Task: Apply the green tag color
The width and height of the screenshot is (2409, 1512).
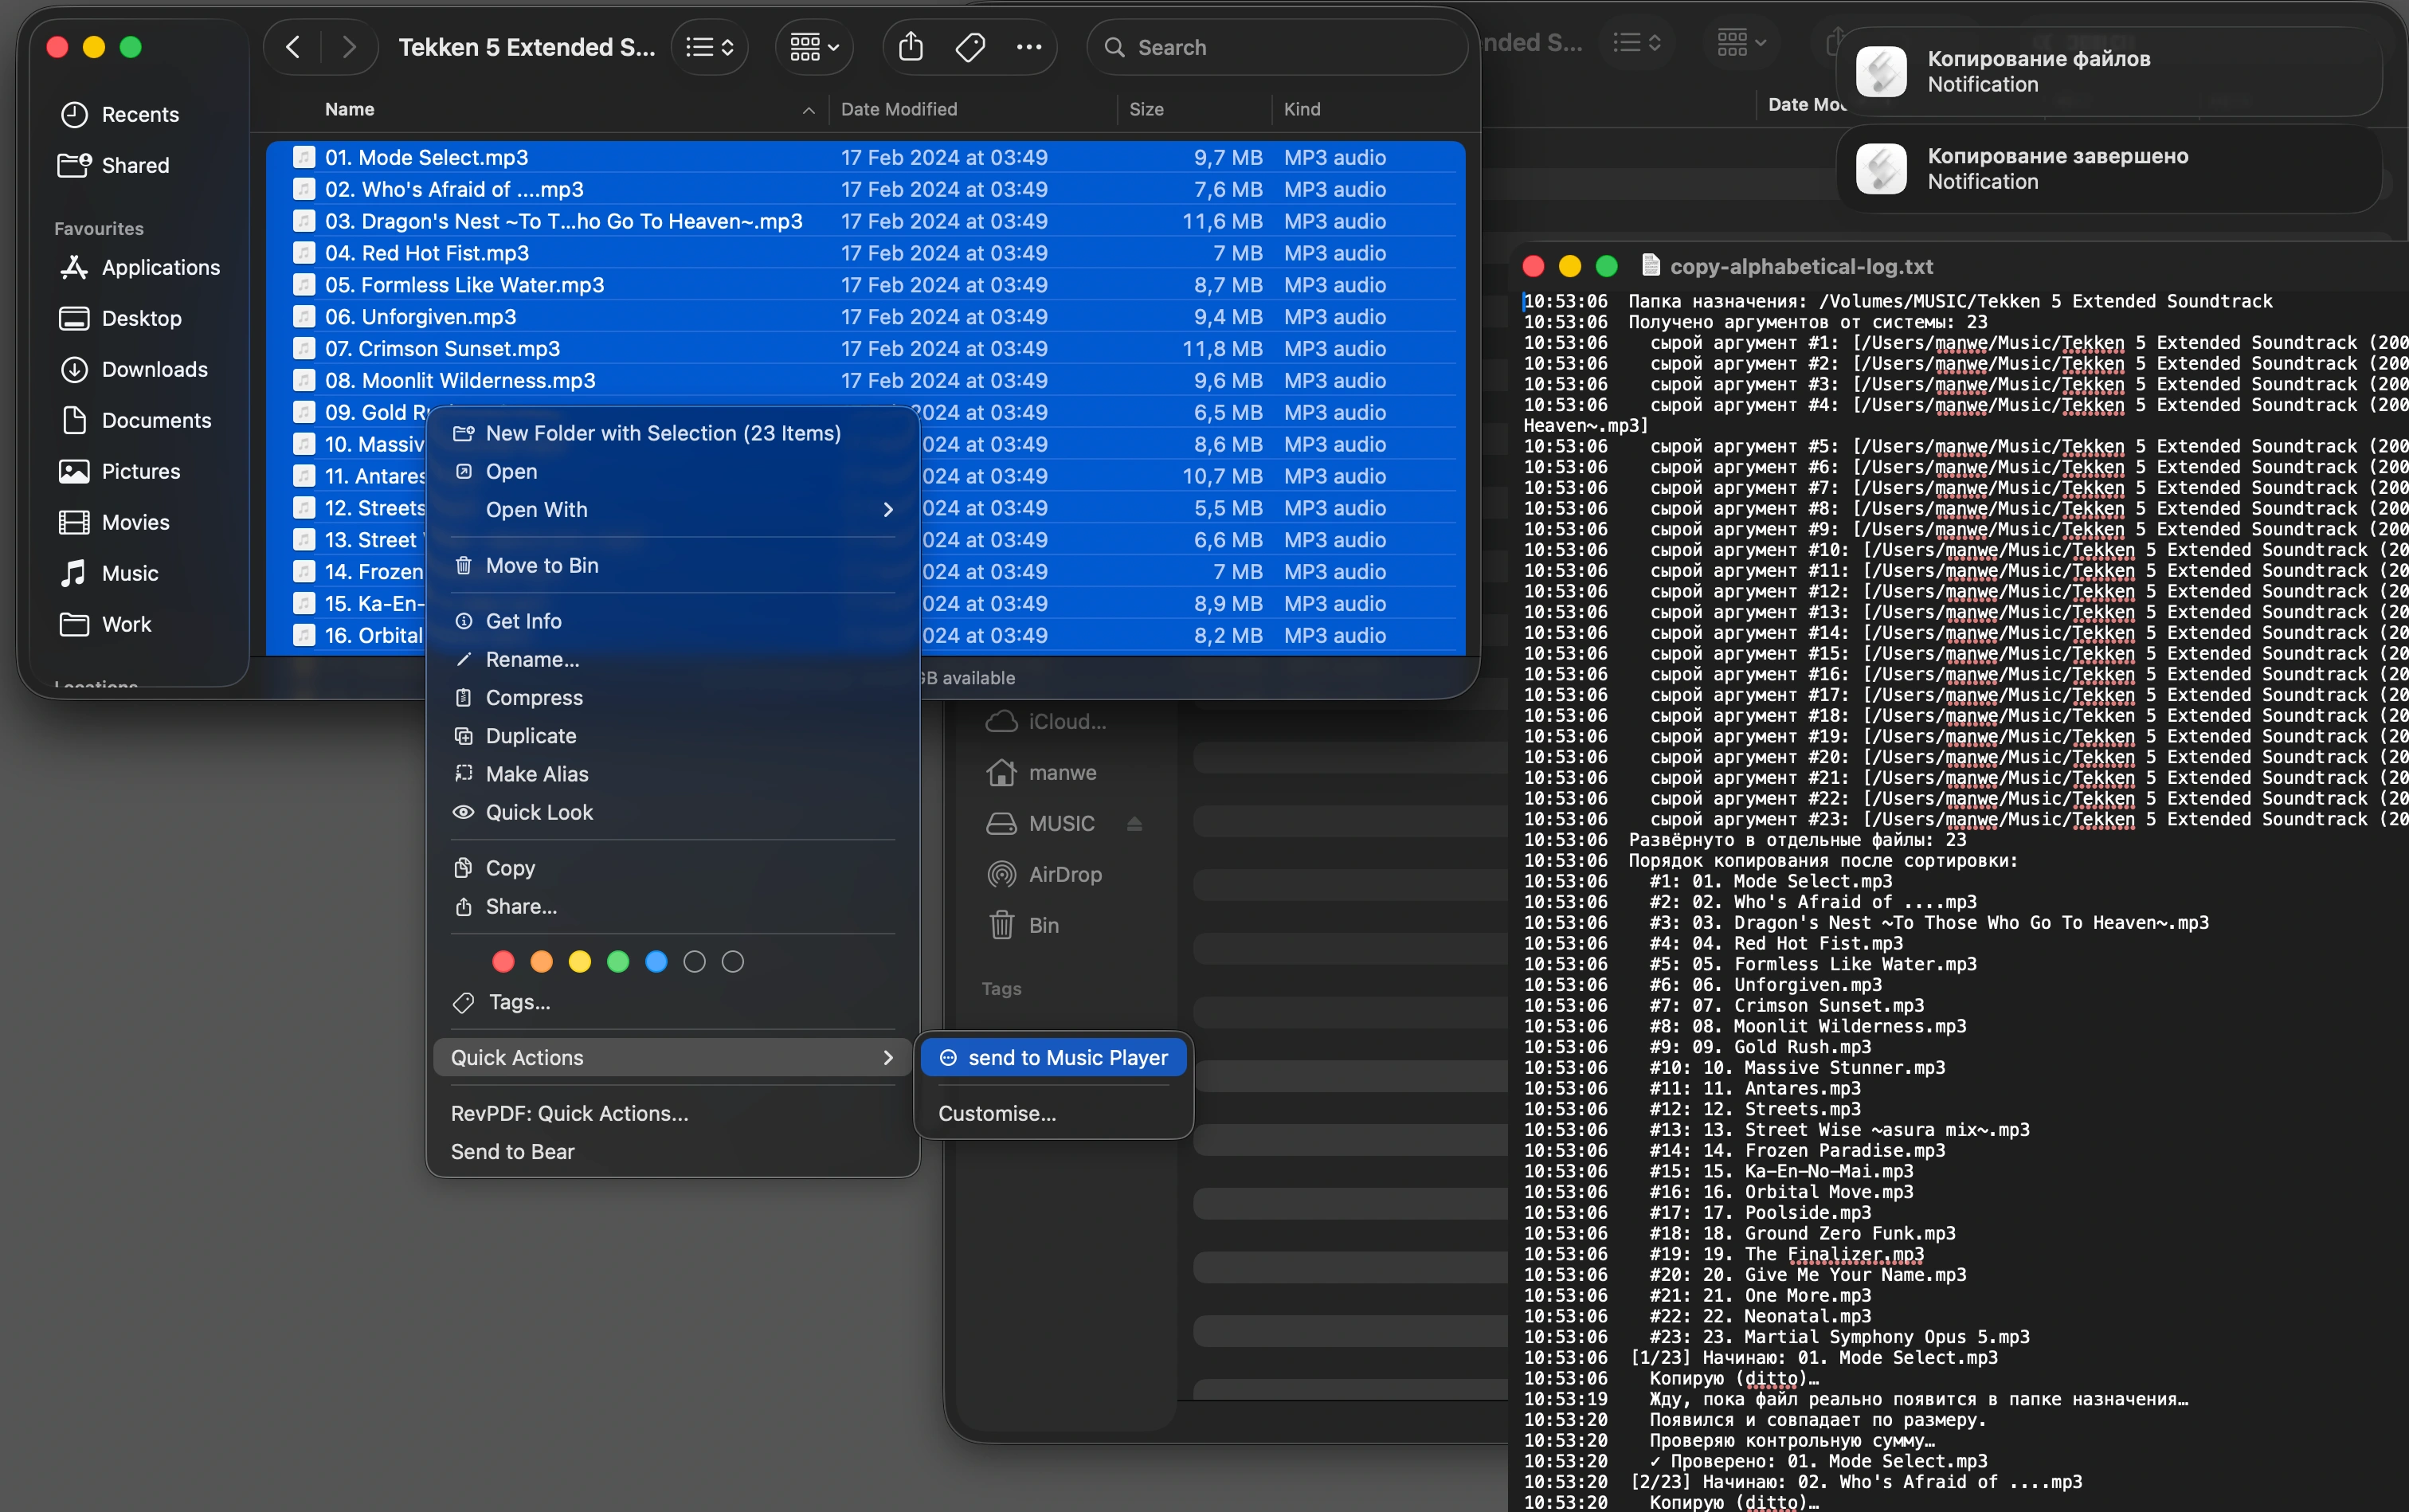Action: tap(618, 961)
